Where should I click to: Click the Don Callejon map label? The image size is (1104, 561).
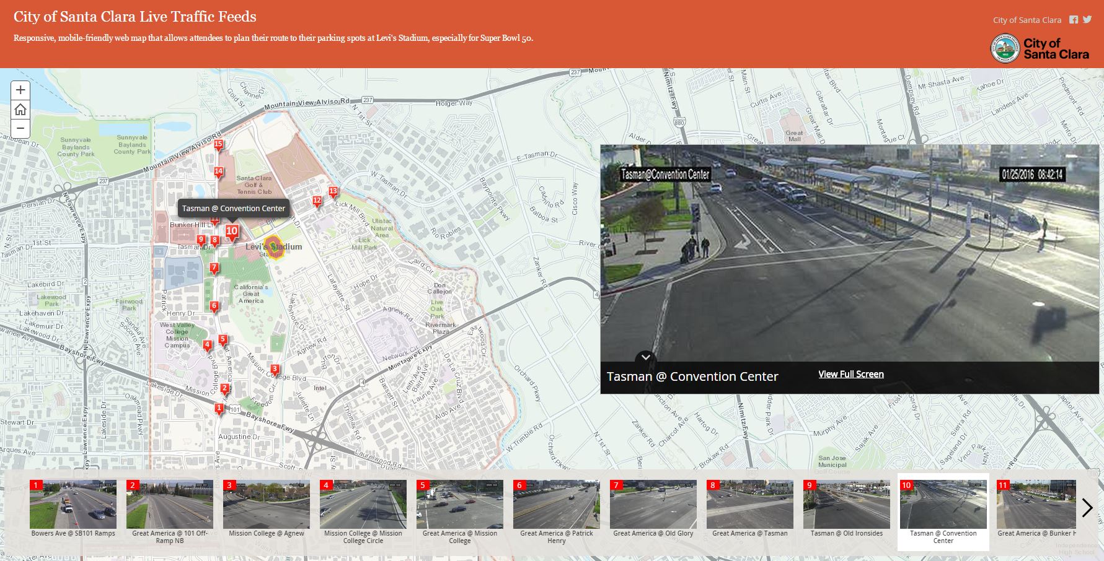click(x=439, y=288)
